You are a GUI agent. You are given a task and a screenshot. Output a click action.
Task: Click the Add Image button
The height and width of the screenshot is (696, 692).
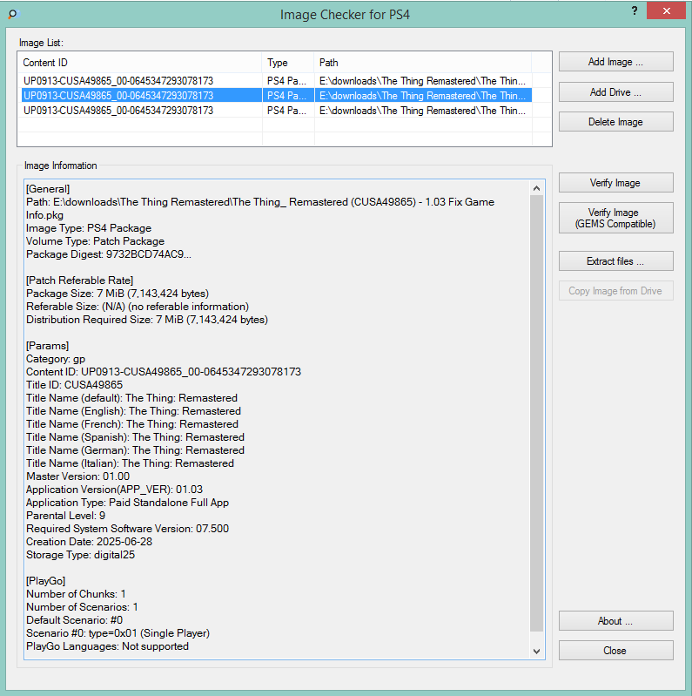coord(615,62)
